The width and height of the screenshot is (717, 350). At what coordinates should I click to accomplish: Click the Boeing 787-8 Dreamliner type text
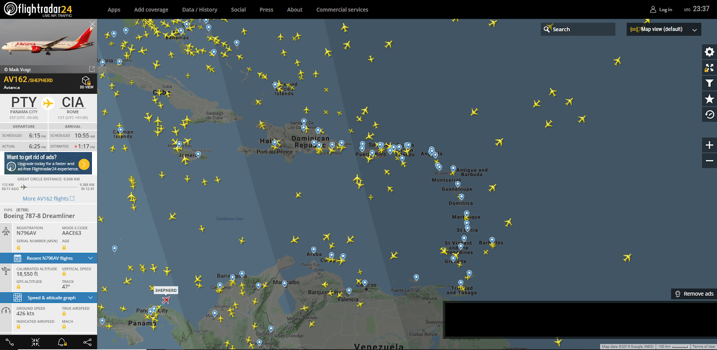(39, 216)
